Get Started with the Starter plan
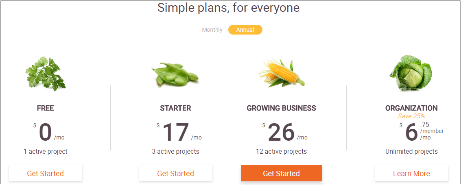This screenshot has width=461, height=185. (x=175, y=173)
